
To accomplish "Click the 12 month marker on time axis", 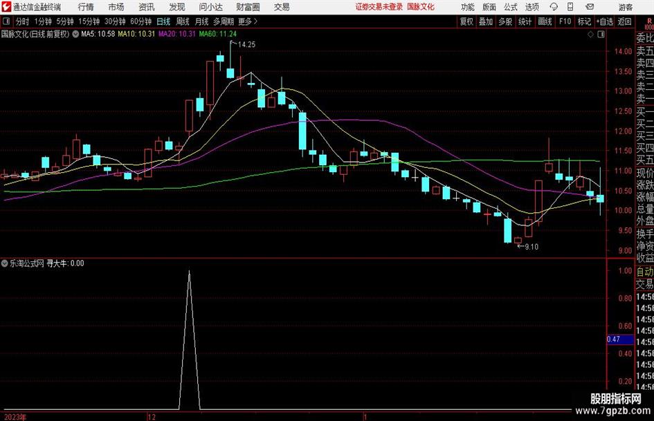I will (x=152, y=417).
